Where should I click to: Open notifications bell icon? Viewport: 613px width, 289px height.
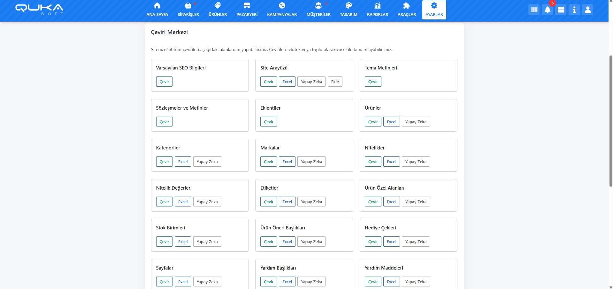point(547,10)
